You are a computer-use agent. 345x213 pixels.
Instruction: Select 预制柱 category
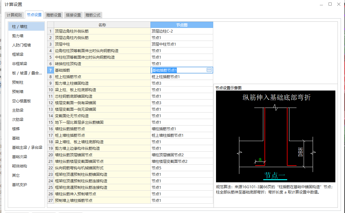click(x=26, y=82)
